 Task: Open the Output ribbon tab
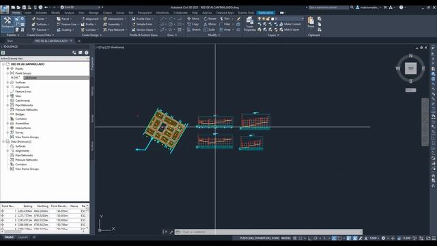107,13
